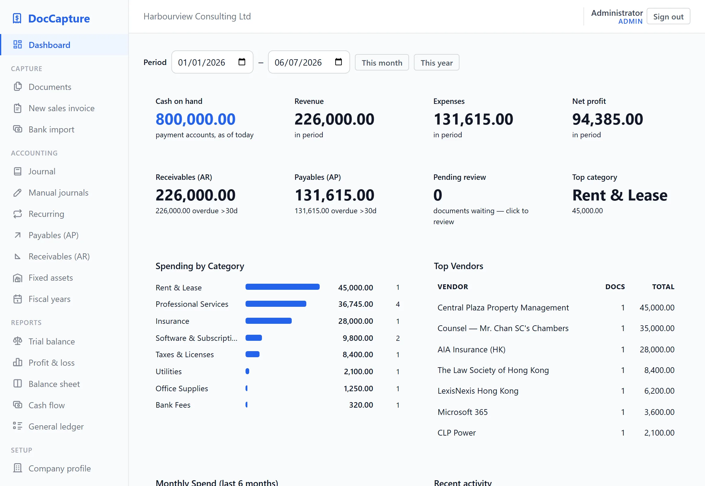View the Profit & loss report

[x=64, y=363]
